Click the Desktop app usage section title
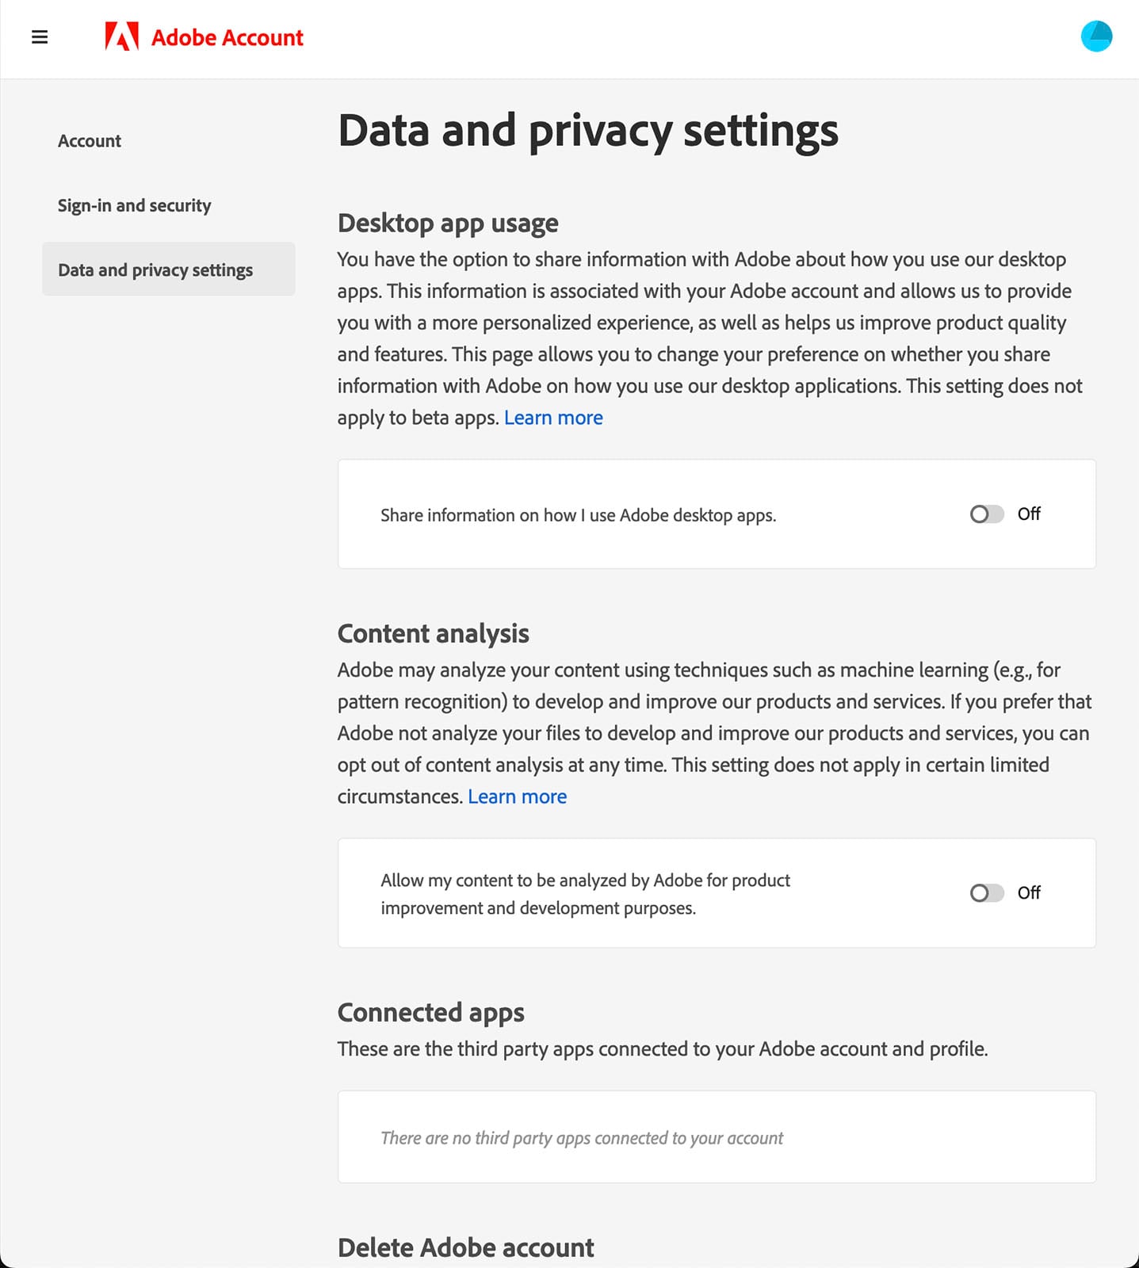 click(449, 223)
